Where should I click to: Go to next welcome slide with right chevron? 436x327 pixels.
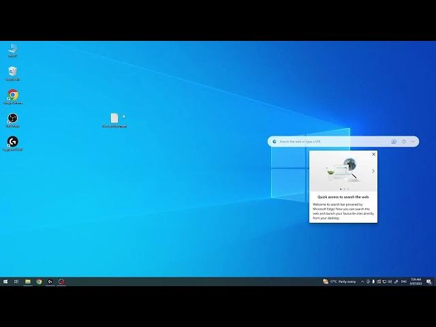point(373,171)
